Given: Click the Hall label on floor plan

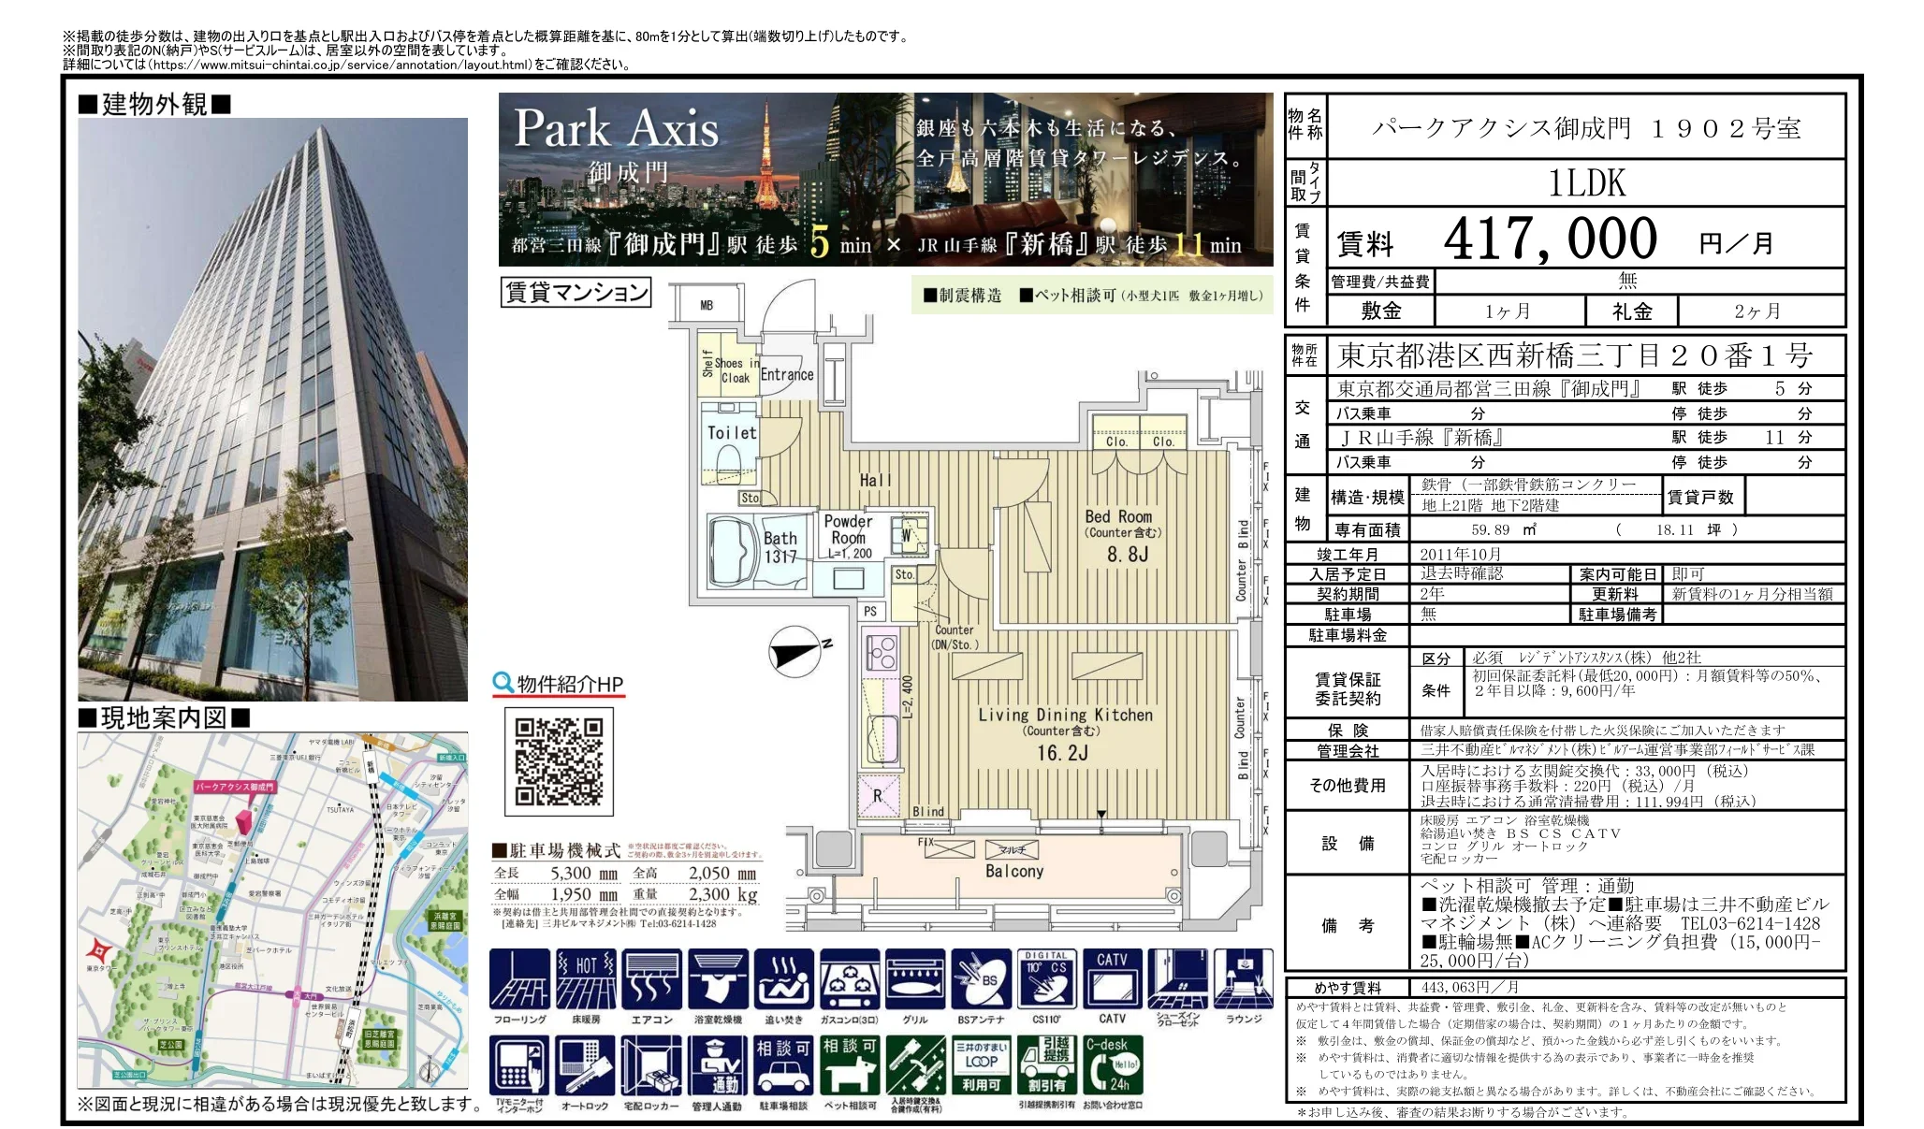Looking at the screenshot, I should pos(876,480).
